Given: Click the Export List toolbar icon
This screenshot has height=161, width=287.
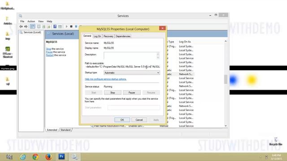Looking at the screenshot, I should point(48,27).
